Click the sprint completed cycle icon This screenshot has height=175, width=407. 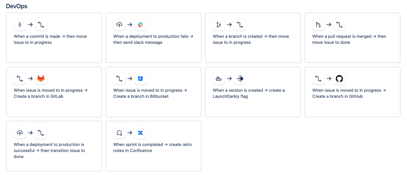click(x=119, y=133)
